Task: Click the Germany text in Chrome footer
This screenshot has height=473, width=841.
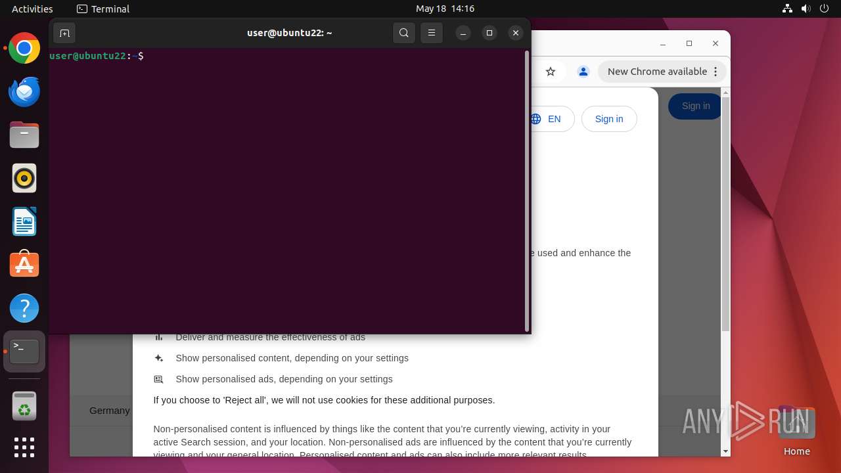Action: click(110, 411)
